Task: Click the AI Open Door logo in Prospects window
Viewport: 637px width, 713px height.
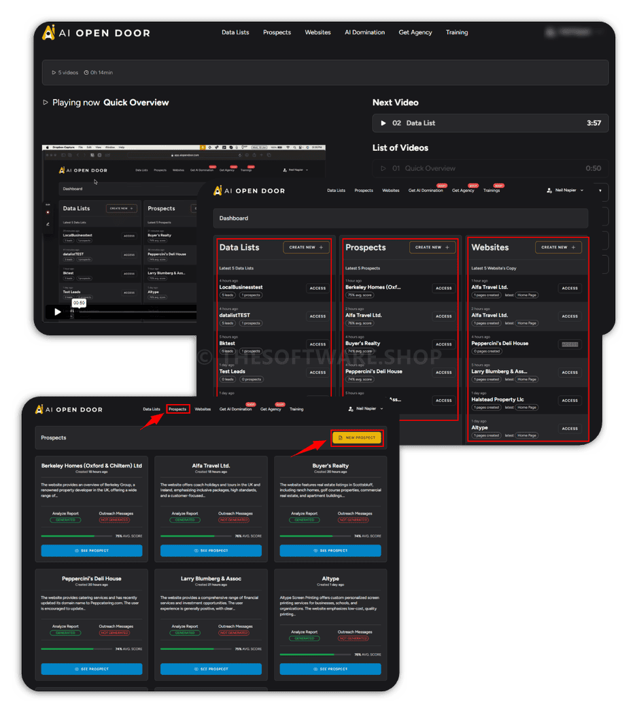Action: 69,410
